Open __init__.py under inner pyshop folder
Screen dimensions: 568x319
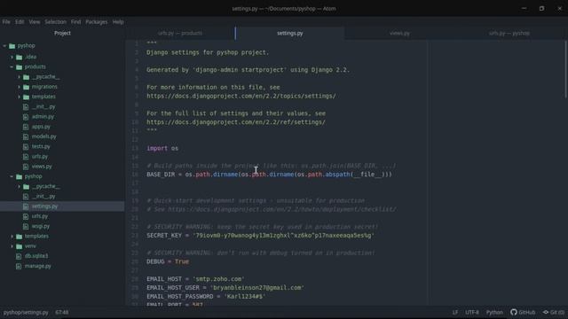(43, 197)
